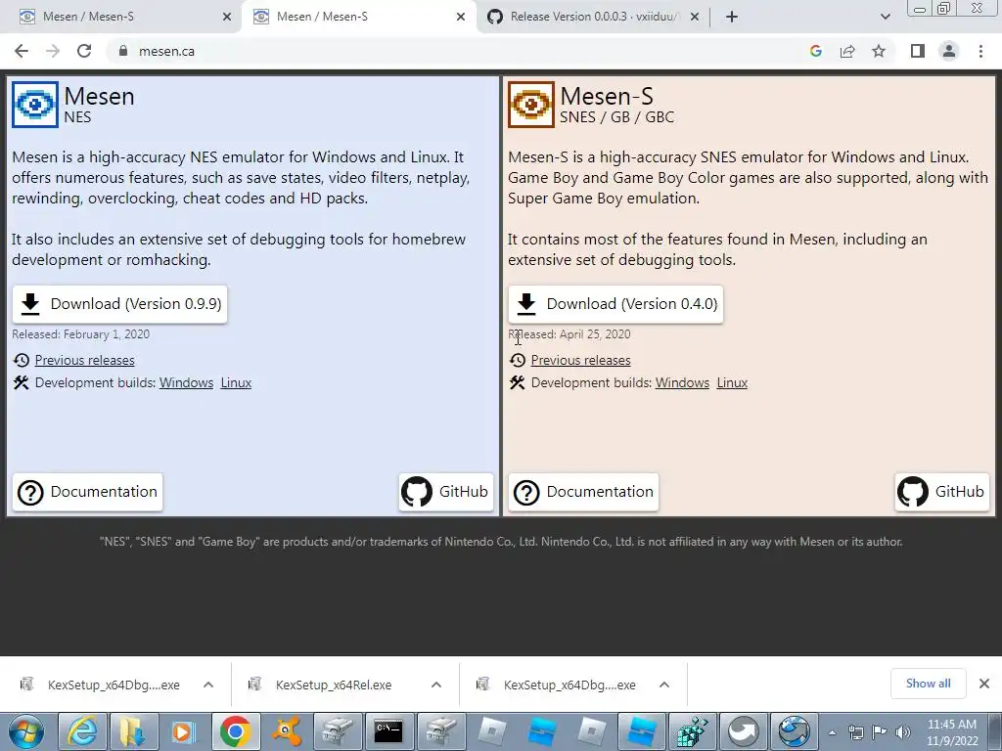The height and width of the screenshot is (751, 1002).
Task: Click the orange Mesen-S eye logo
Action: [531, 104]
